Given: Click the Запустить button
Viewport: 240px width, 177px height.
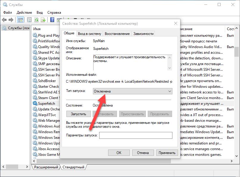Looking at the screenshot, I should pyautogui.click(x=79, y=114).
